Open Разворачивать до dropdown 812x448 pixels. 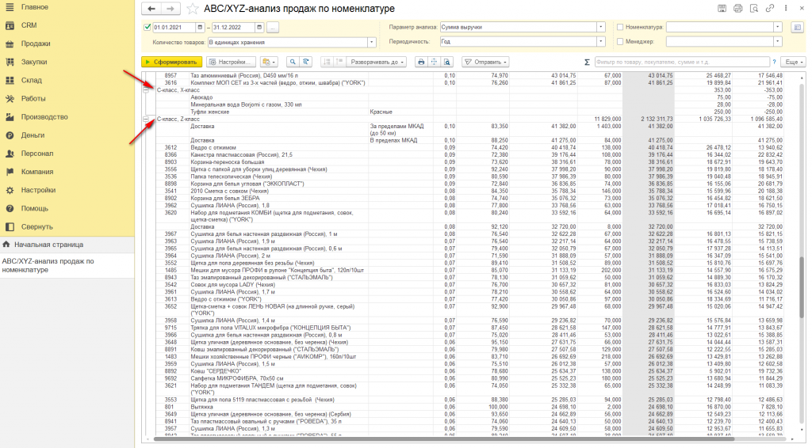377,62
